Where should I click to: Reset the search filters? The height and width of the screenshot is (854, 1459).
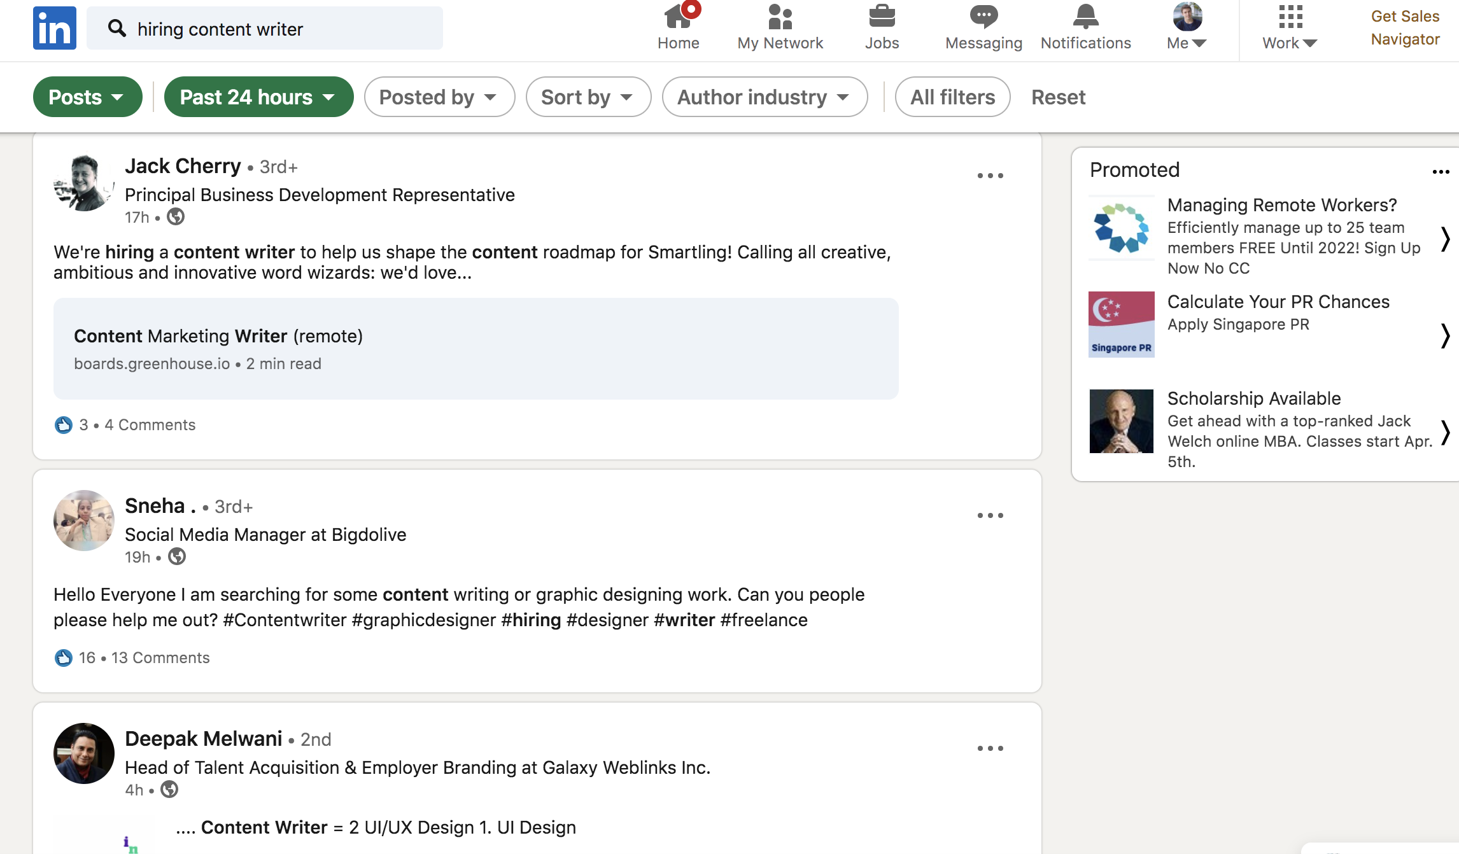point(1058,97)
